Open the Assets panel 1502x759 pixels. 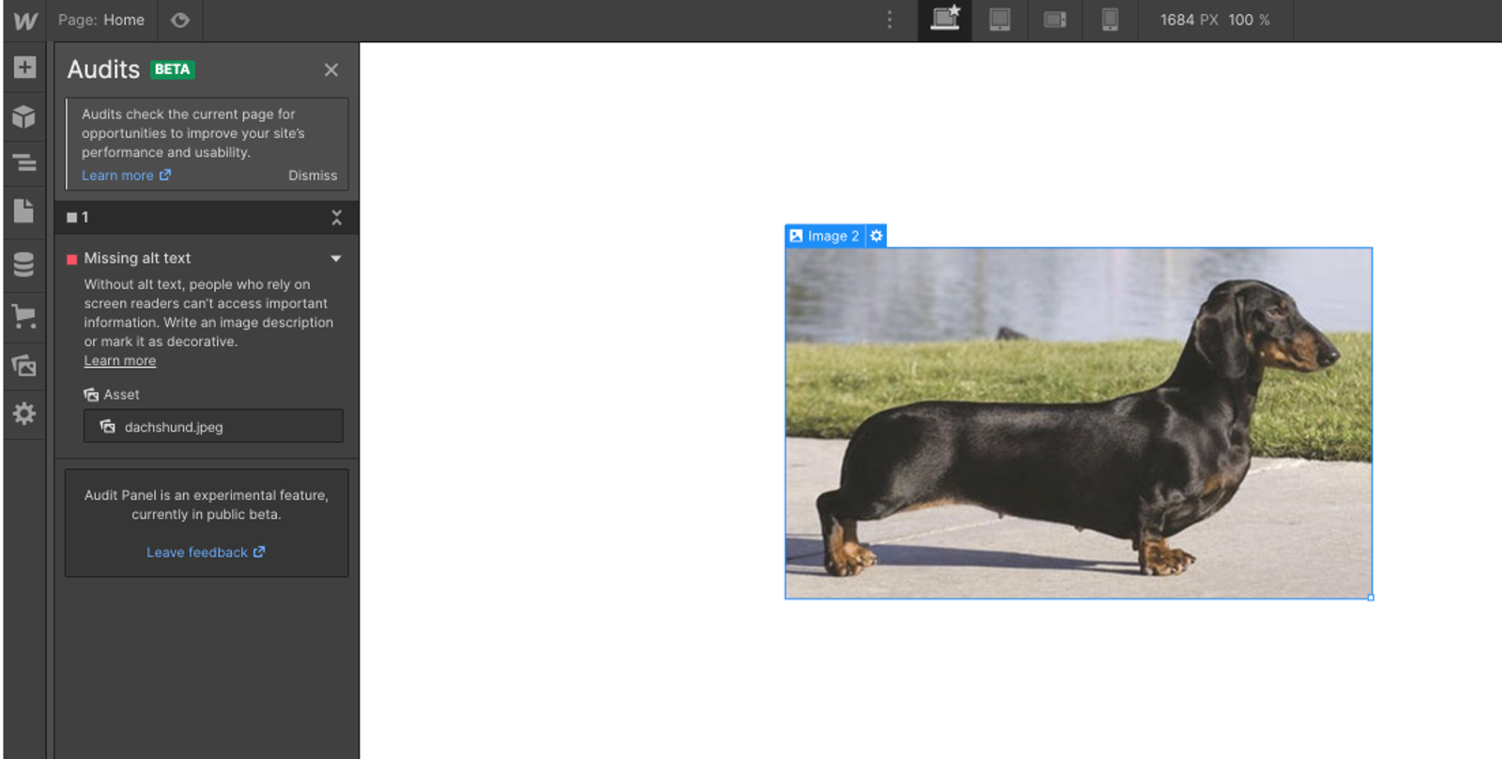pos(24,365)
